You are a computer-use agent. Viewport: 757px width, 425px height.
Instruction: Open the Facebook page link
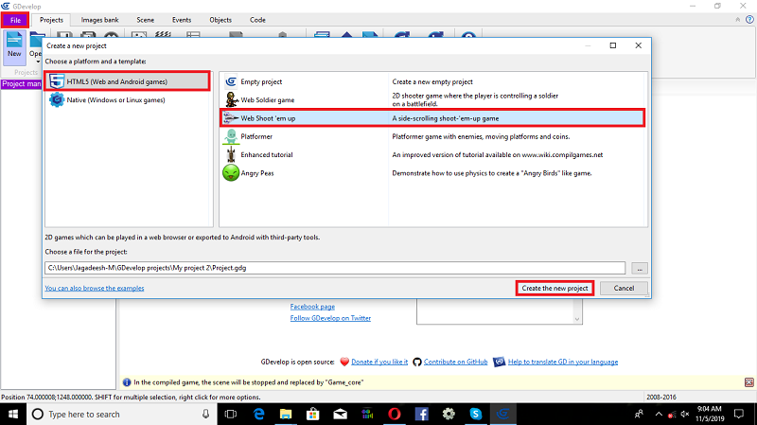[312, 307]
